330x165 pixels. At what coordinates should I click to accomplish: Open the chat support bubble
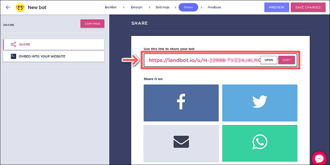[x=319, y=158]
